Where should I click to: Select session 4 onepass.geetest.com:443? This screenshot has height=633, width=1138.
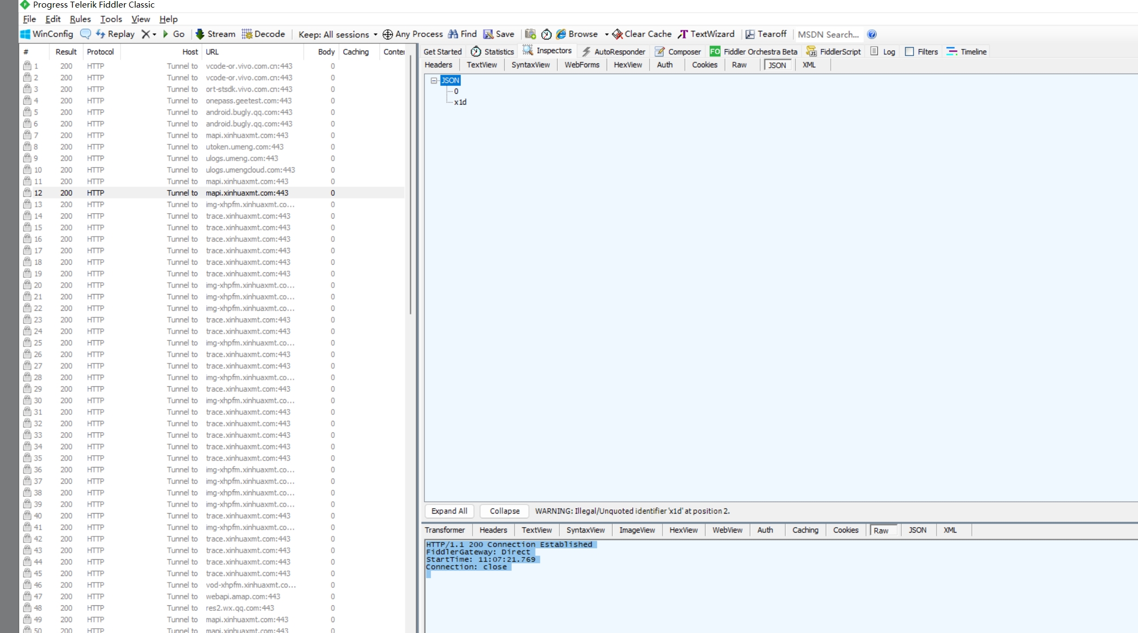(x=212, y=101)
